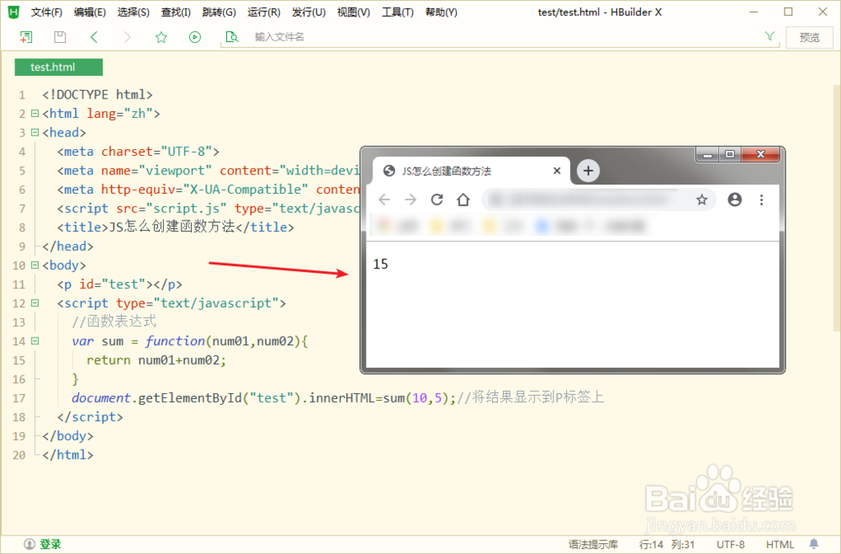The height and width of the screenshot is (554, 841).
Task: Click the browser home icon
Action: pos(463,200)
